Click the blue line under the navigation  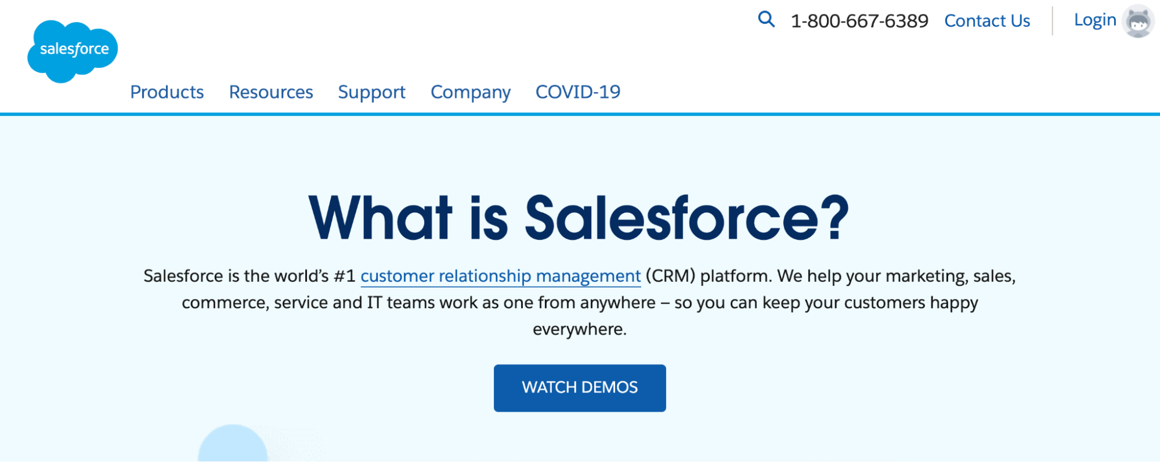(580, 114)
